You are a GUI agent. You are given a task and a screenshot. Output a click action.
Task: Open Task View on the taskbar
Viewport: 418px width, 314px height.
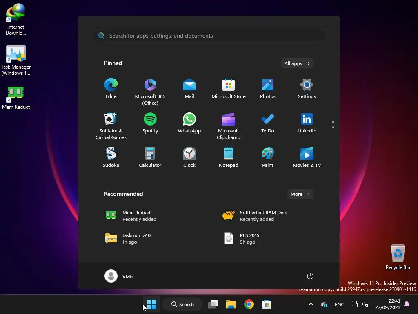coord(213,304)
